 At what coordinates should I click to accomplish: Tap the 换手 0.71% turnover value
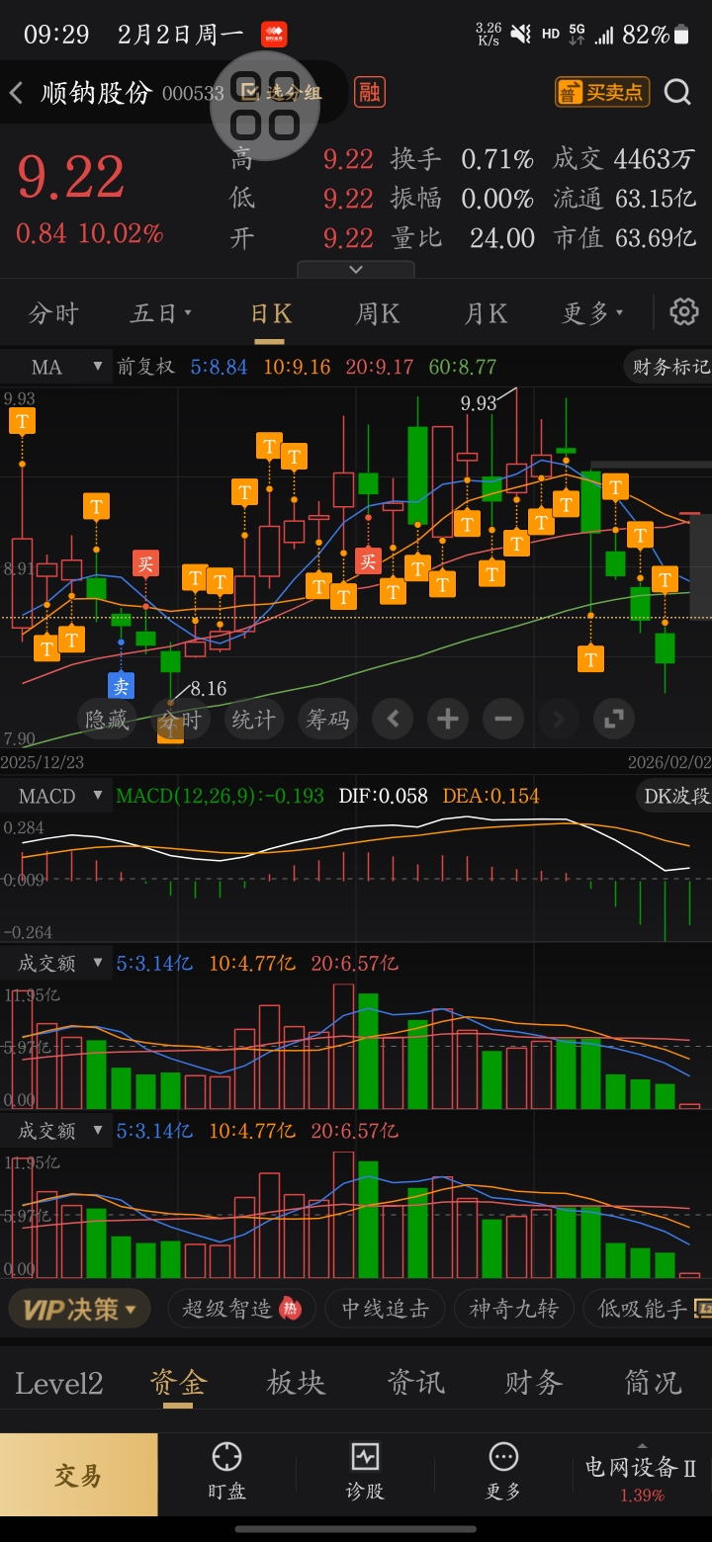click(497, 159)
